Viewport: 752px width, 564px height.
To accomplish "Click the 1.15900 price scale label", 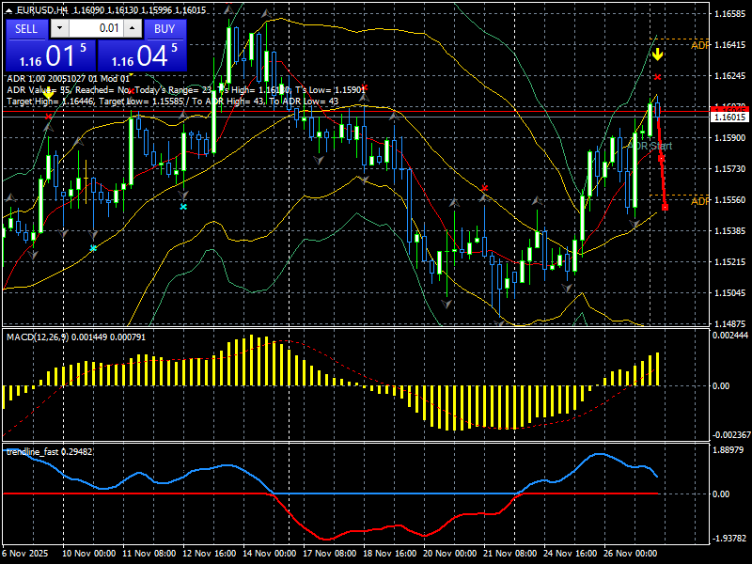I will (x=730, y=137).
